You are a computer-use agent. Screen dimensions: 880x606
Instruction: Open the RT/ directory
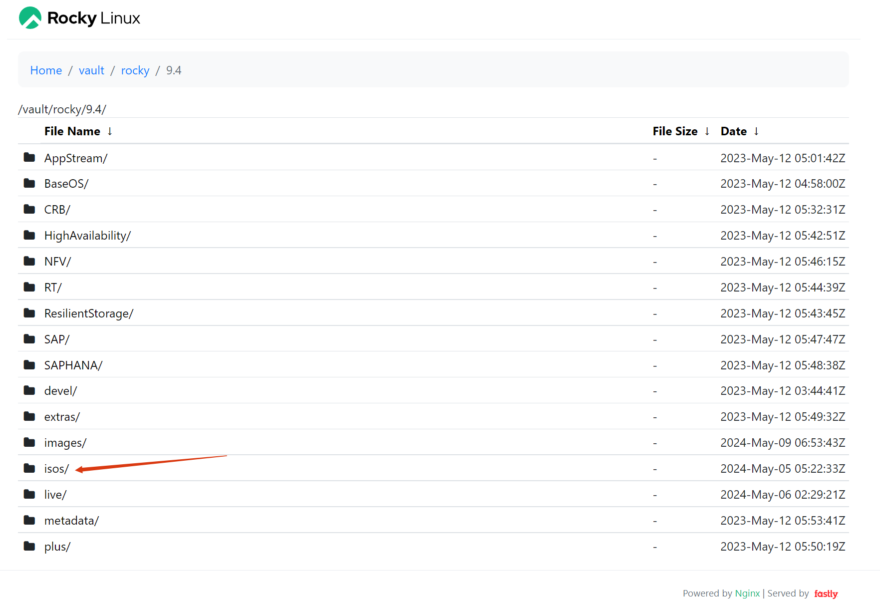click(53, 288)
